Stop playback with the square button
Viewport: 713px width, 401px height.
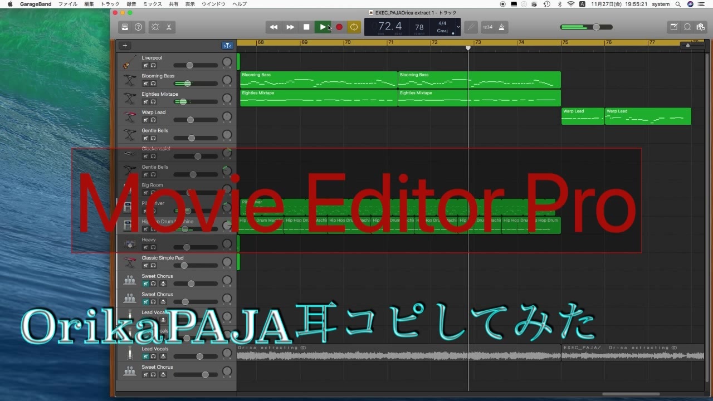coord(306,27)
